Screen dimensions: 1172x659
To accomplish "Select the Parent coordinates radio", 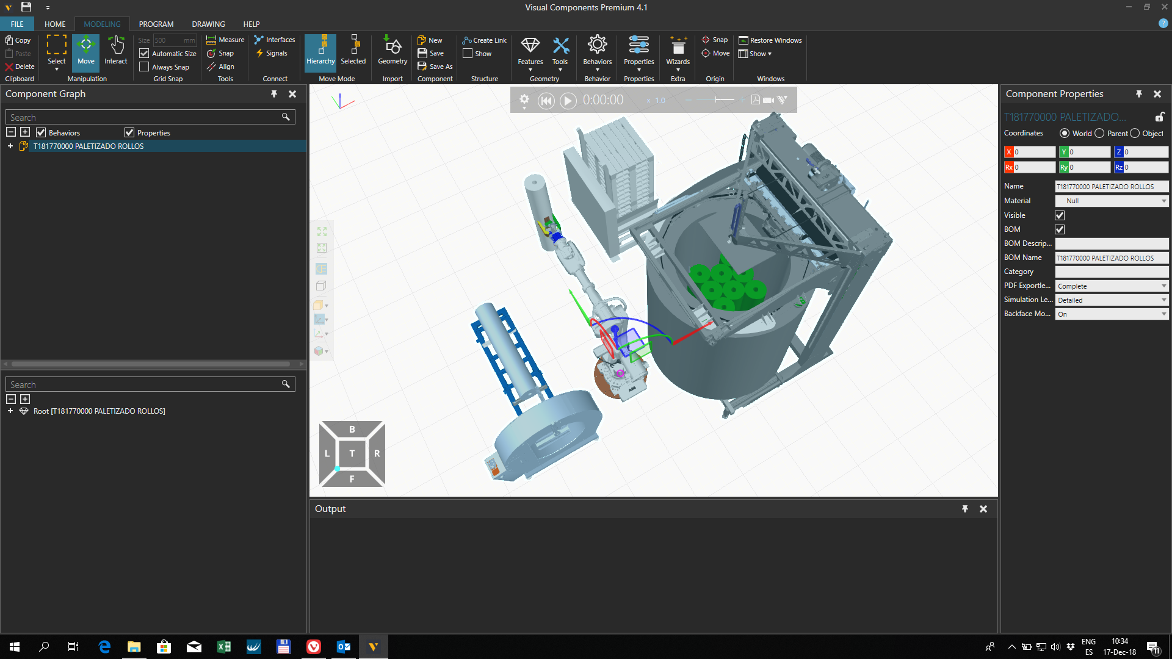I will pos(1099,133).
